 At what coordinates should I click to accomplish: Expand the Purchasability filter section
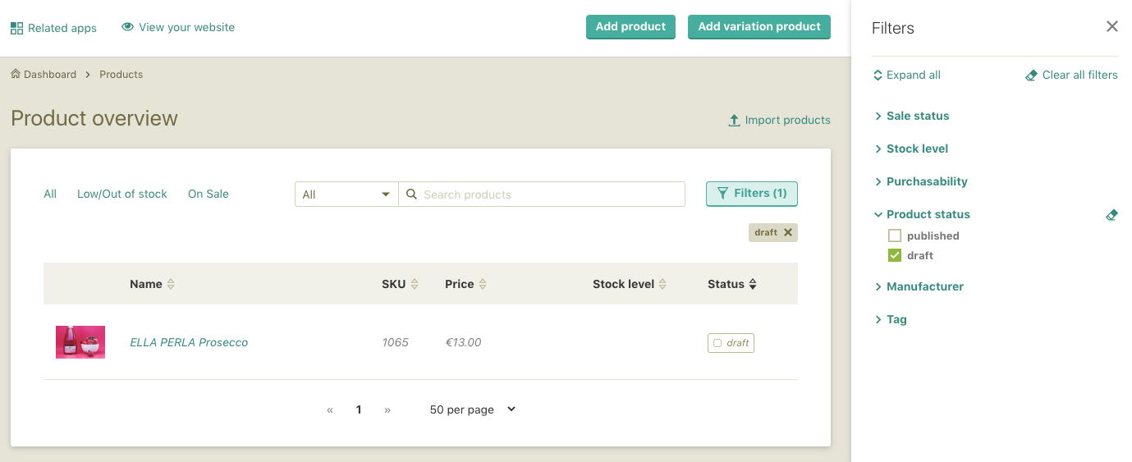pos(920,181)
